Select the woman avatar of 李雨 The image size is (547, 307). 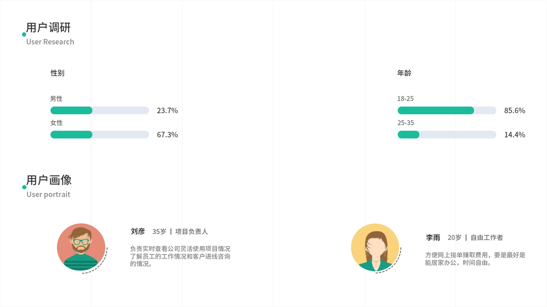[375, 248]
